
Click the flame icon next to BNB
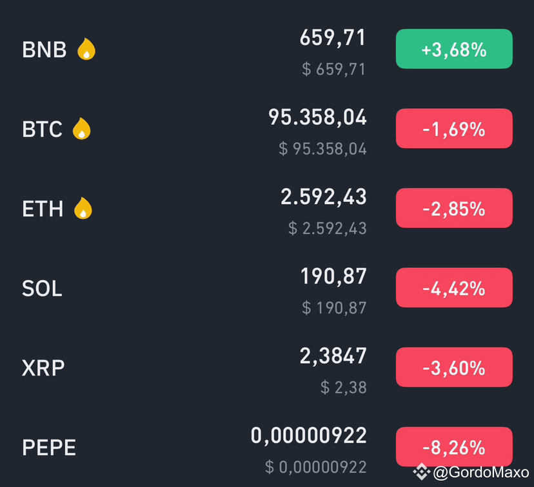pos(86,49)
